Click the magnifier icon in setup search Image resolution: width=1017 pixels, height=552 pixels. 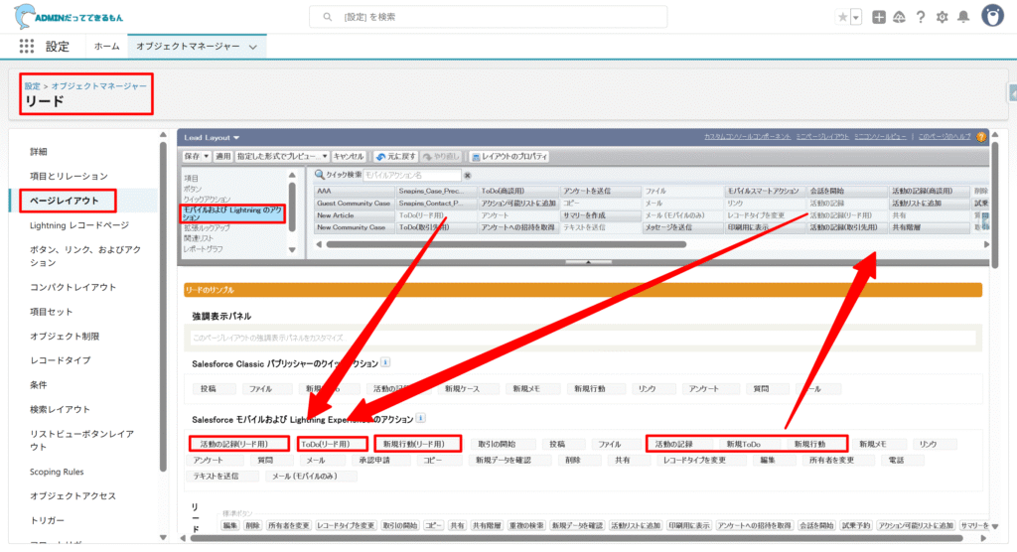(x=328, y=17)
